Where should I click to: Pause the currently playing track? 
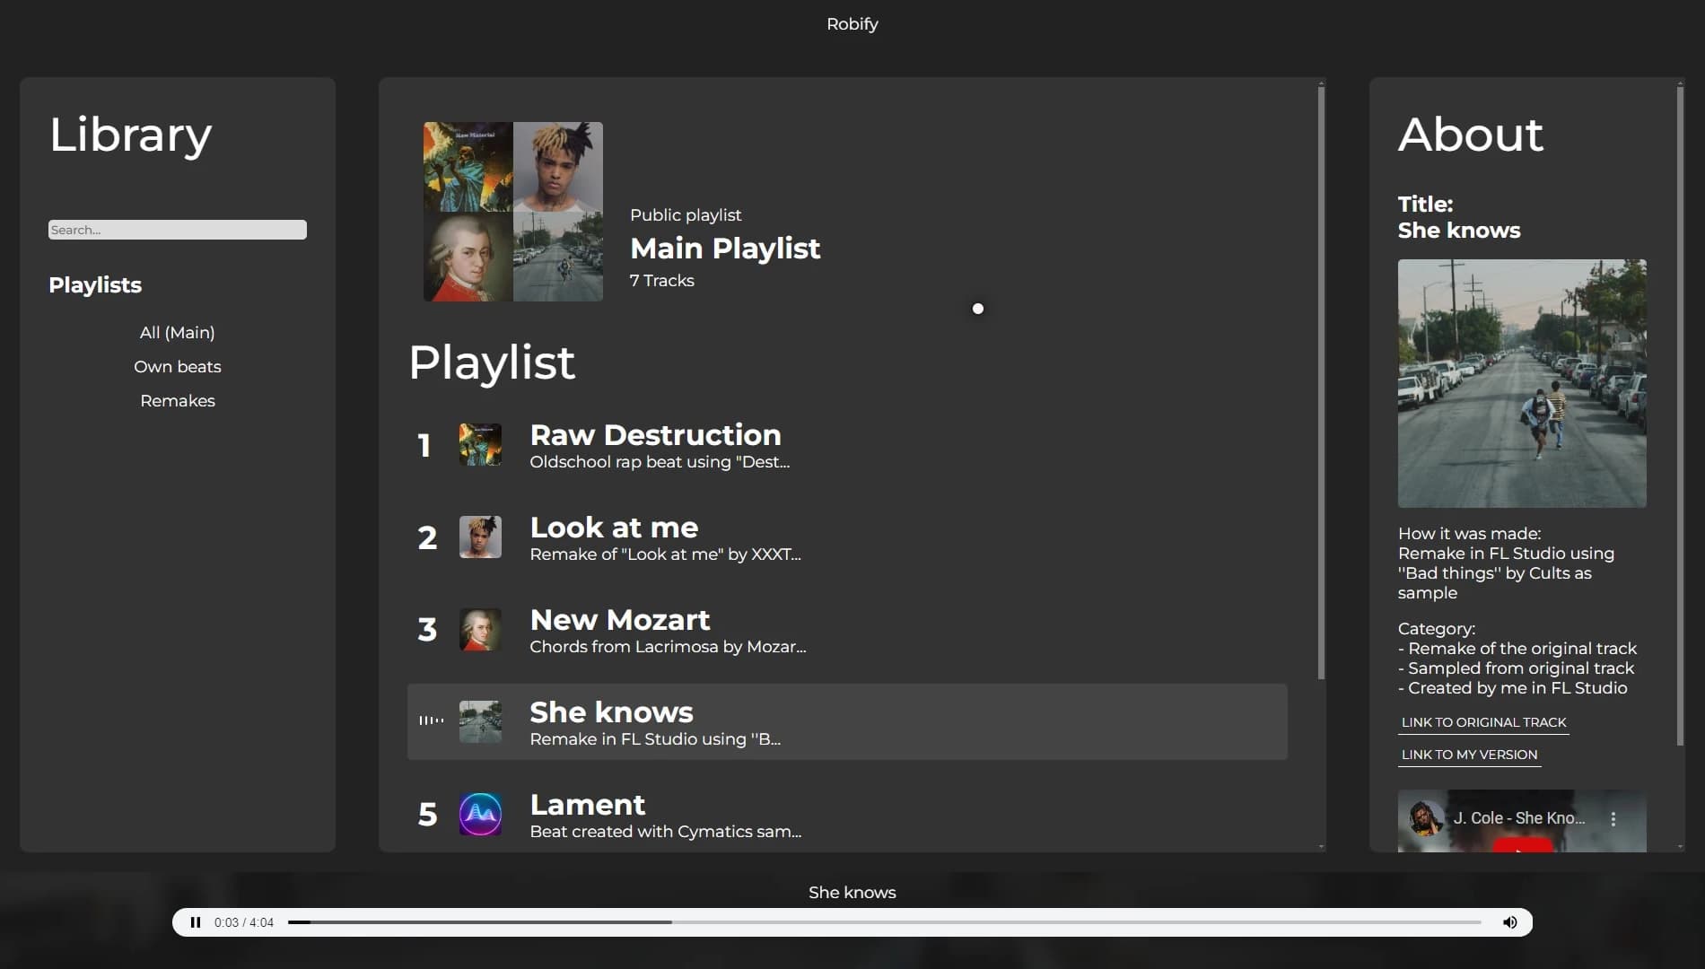196,922
